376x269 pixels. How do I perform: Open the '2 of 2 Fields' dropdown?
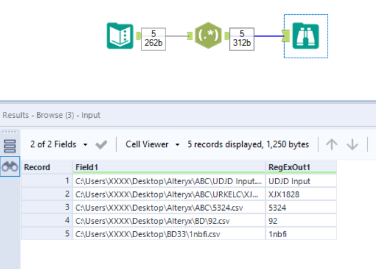point(60,144)
